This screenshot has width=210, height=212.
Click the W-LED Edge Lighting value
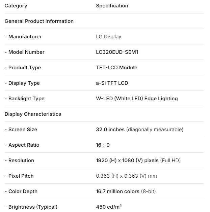137,99
